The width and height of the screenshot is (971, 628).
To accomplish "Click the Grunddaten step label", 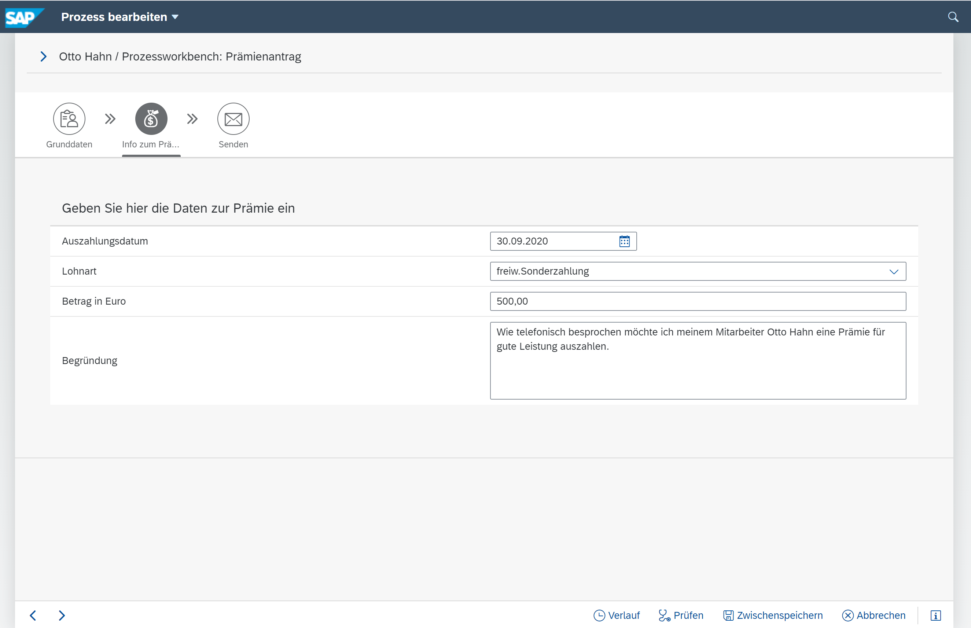I will tap(69, 144).
